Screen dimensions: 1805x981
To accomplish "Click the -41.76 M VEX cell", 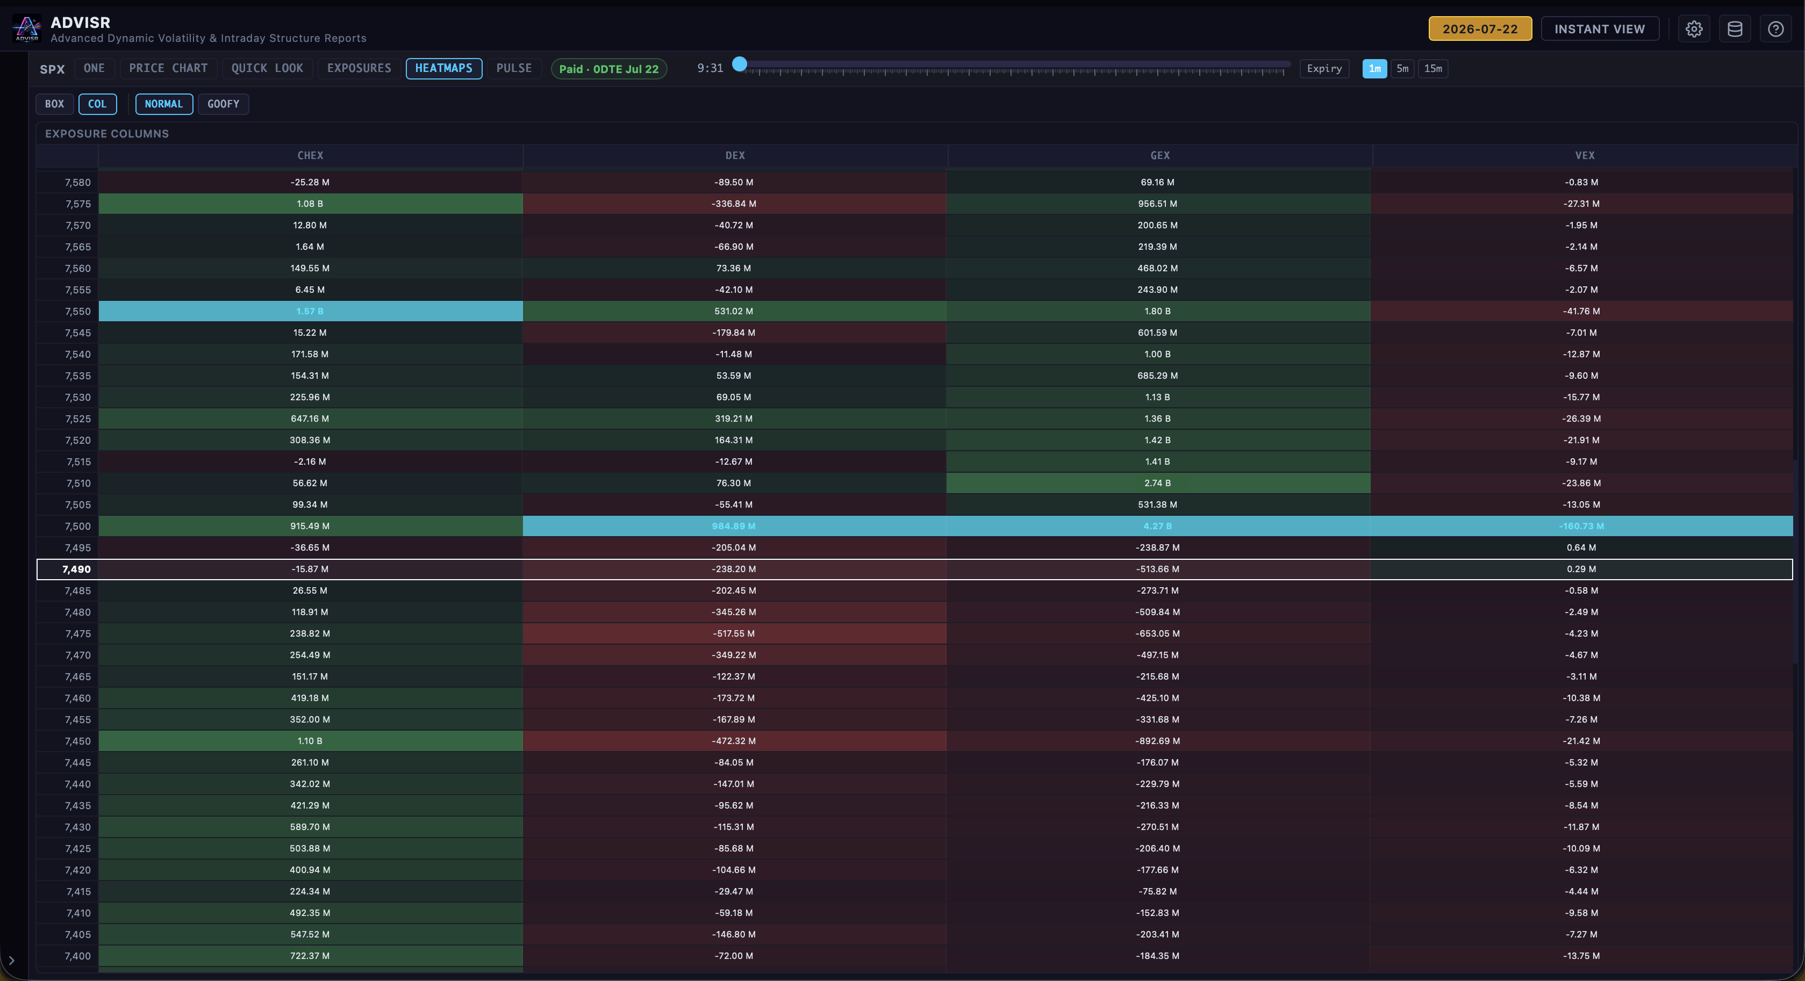I will click(x=1581, y=311).
